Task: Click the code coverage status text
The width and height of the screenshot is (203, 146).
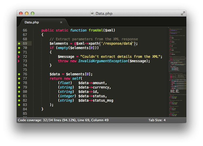Action: (x=63, y=120)
